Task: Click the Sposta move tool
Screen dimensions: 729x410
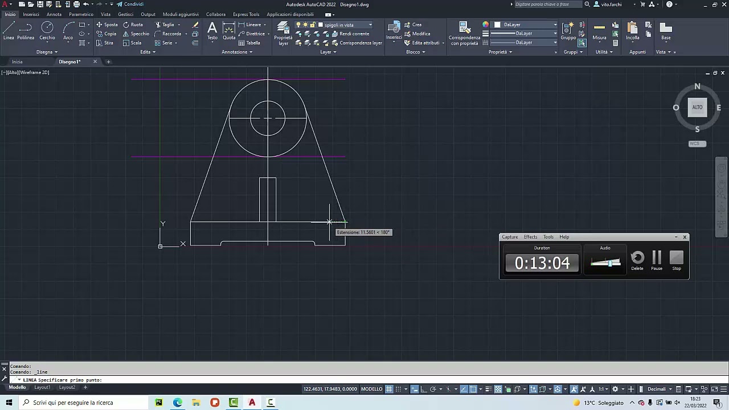Action: (x=107, y=24)
